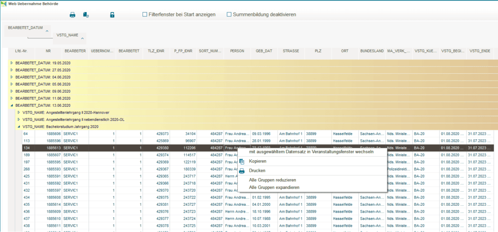The image size is (498, 232).
Task: Click the PLZ column header
Action: click(x=318, y=51)
